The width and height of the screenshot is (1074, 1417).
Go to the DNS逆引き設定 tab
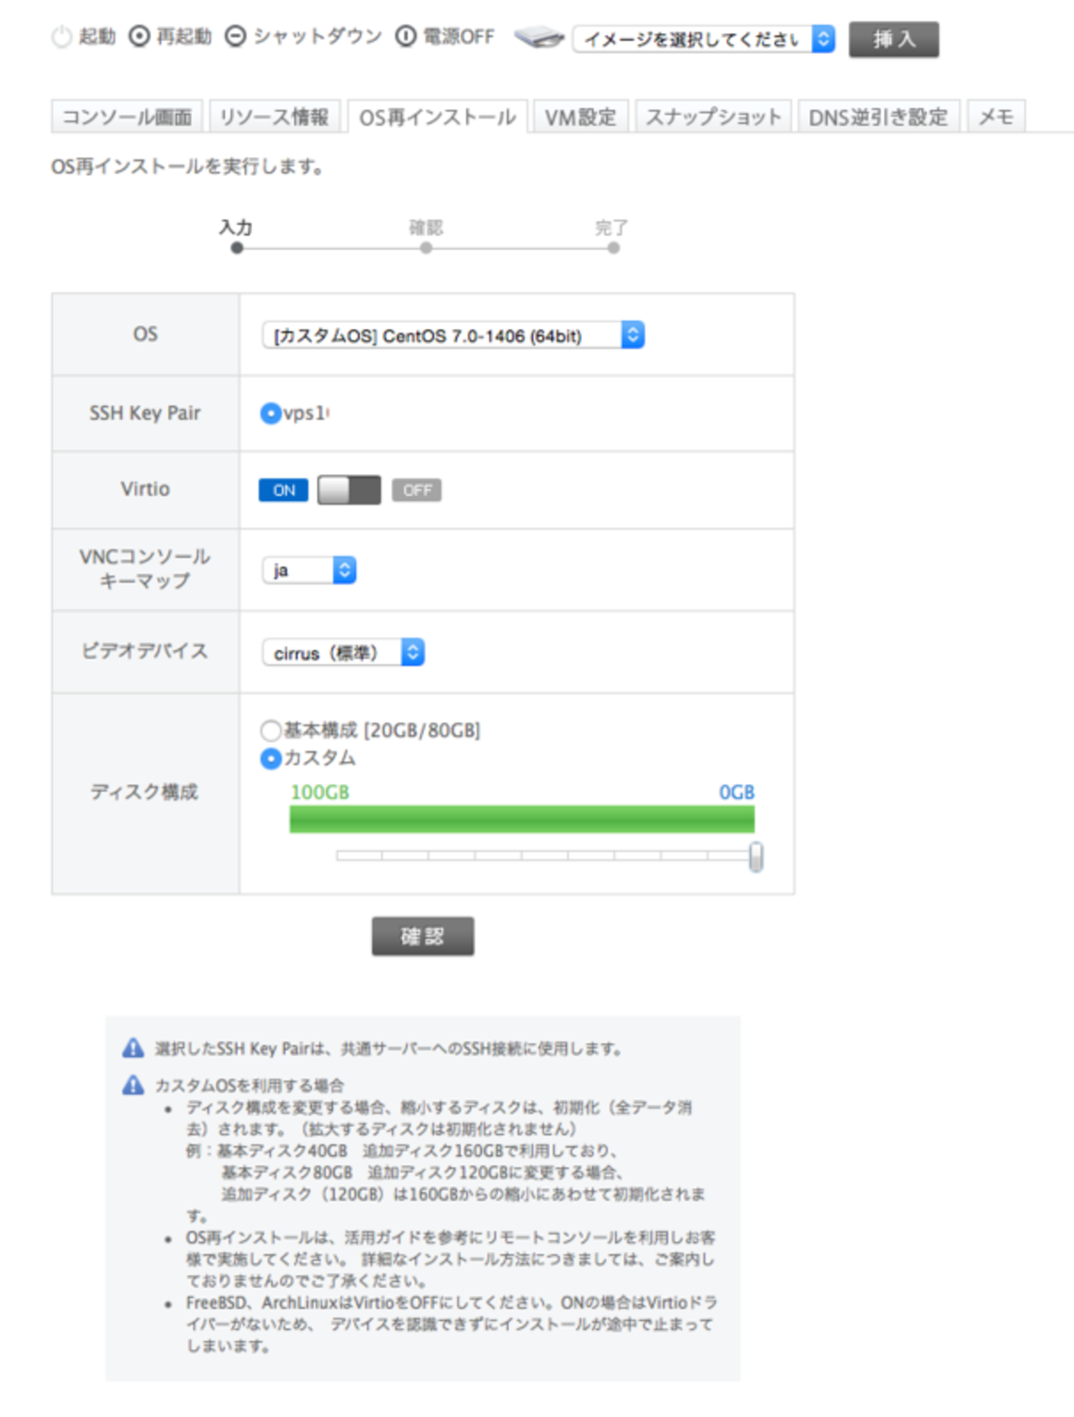[878, 116]
